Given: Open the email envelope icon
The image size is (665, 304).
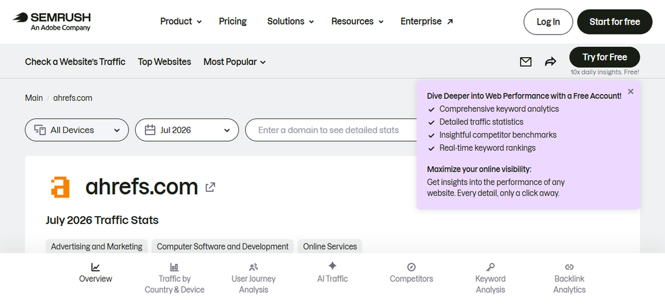Looking at the screenshot, I should click(525, 62).
